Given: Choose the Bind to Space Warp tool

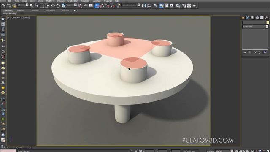Looking at the screenshot, I should point(14,5).
